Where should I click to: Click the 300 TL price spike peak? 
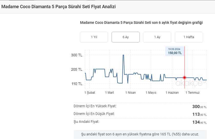[x=123, y=55]
